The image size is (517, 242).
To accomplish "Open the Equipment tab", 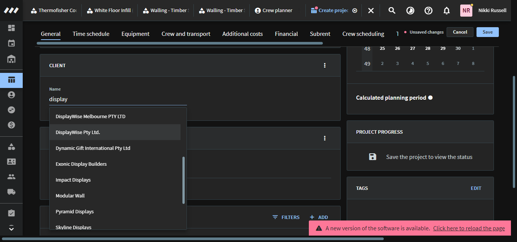I will click(135, 34).
